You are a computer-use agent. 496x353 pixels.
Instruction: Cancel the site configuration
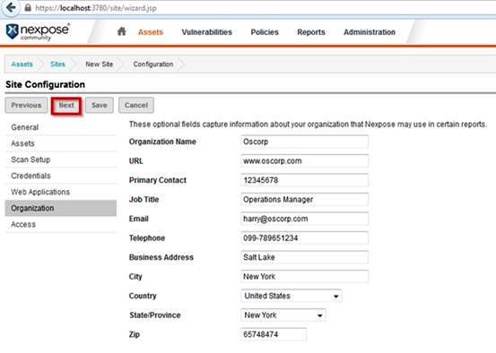coord(136,105)
